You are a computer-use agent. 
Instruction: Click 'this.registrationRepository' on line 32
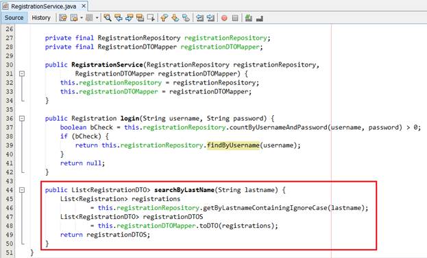pos(111,82)
